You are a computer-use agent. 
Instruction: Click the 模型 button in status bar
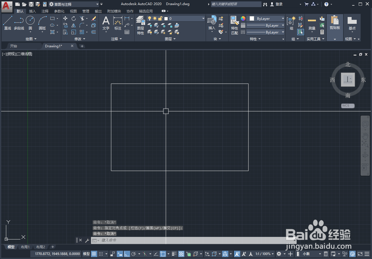(86, 254)
